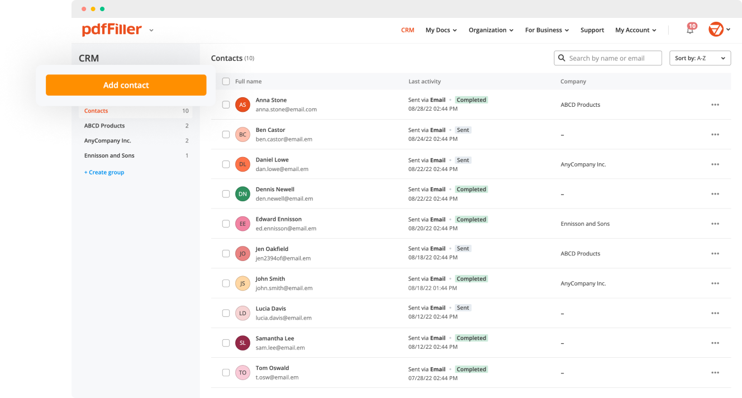Select the John Smith row checkbox

pyautogui.click(x=226, y=283)
